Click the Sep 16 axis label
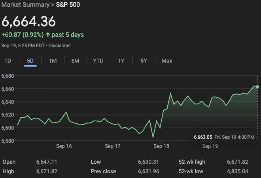Screen dimensions: 261x178 point(64,146)
